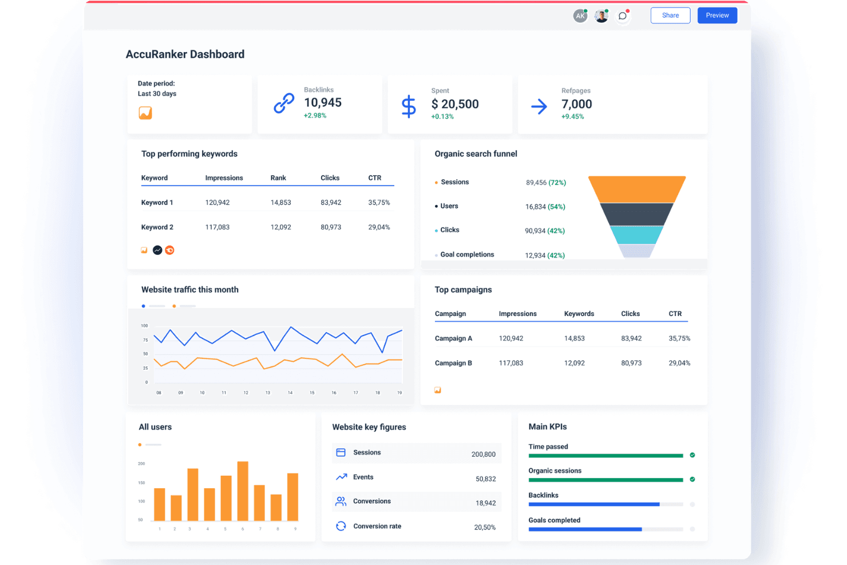Click the Organic sessions progress bar
847x565 pixels.
(x=606, y=480)
